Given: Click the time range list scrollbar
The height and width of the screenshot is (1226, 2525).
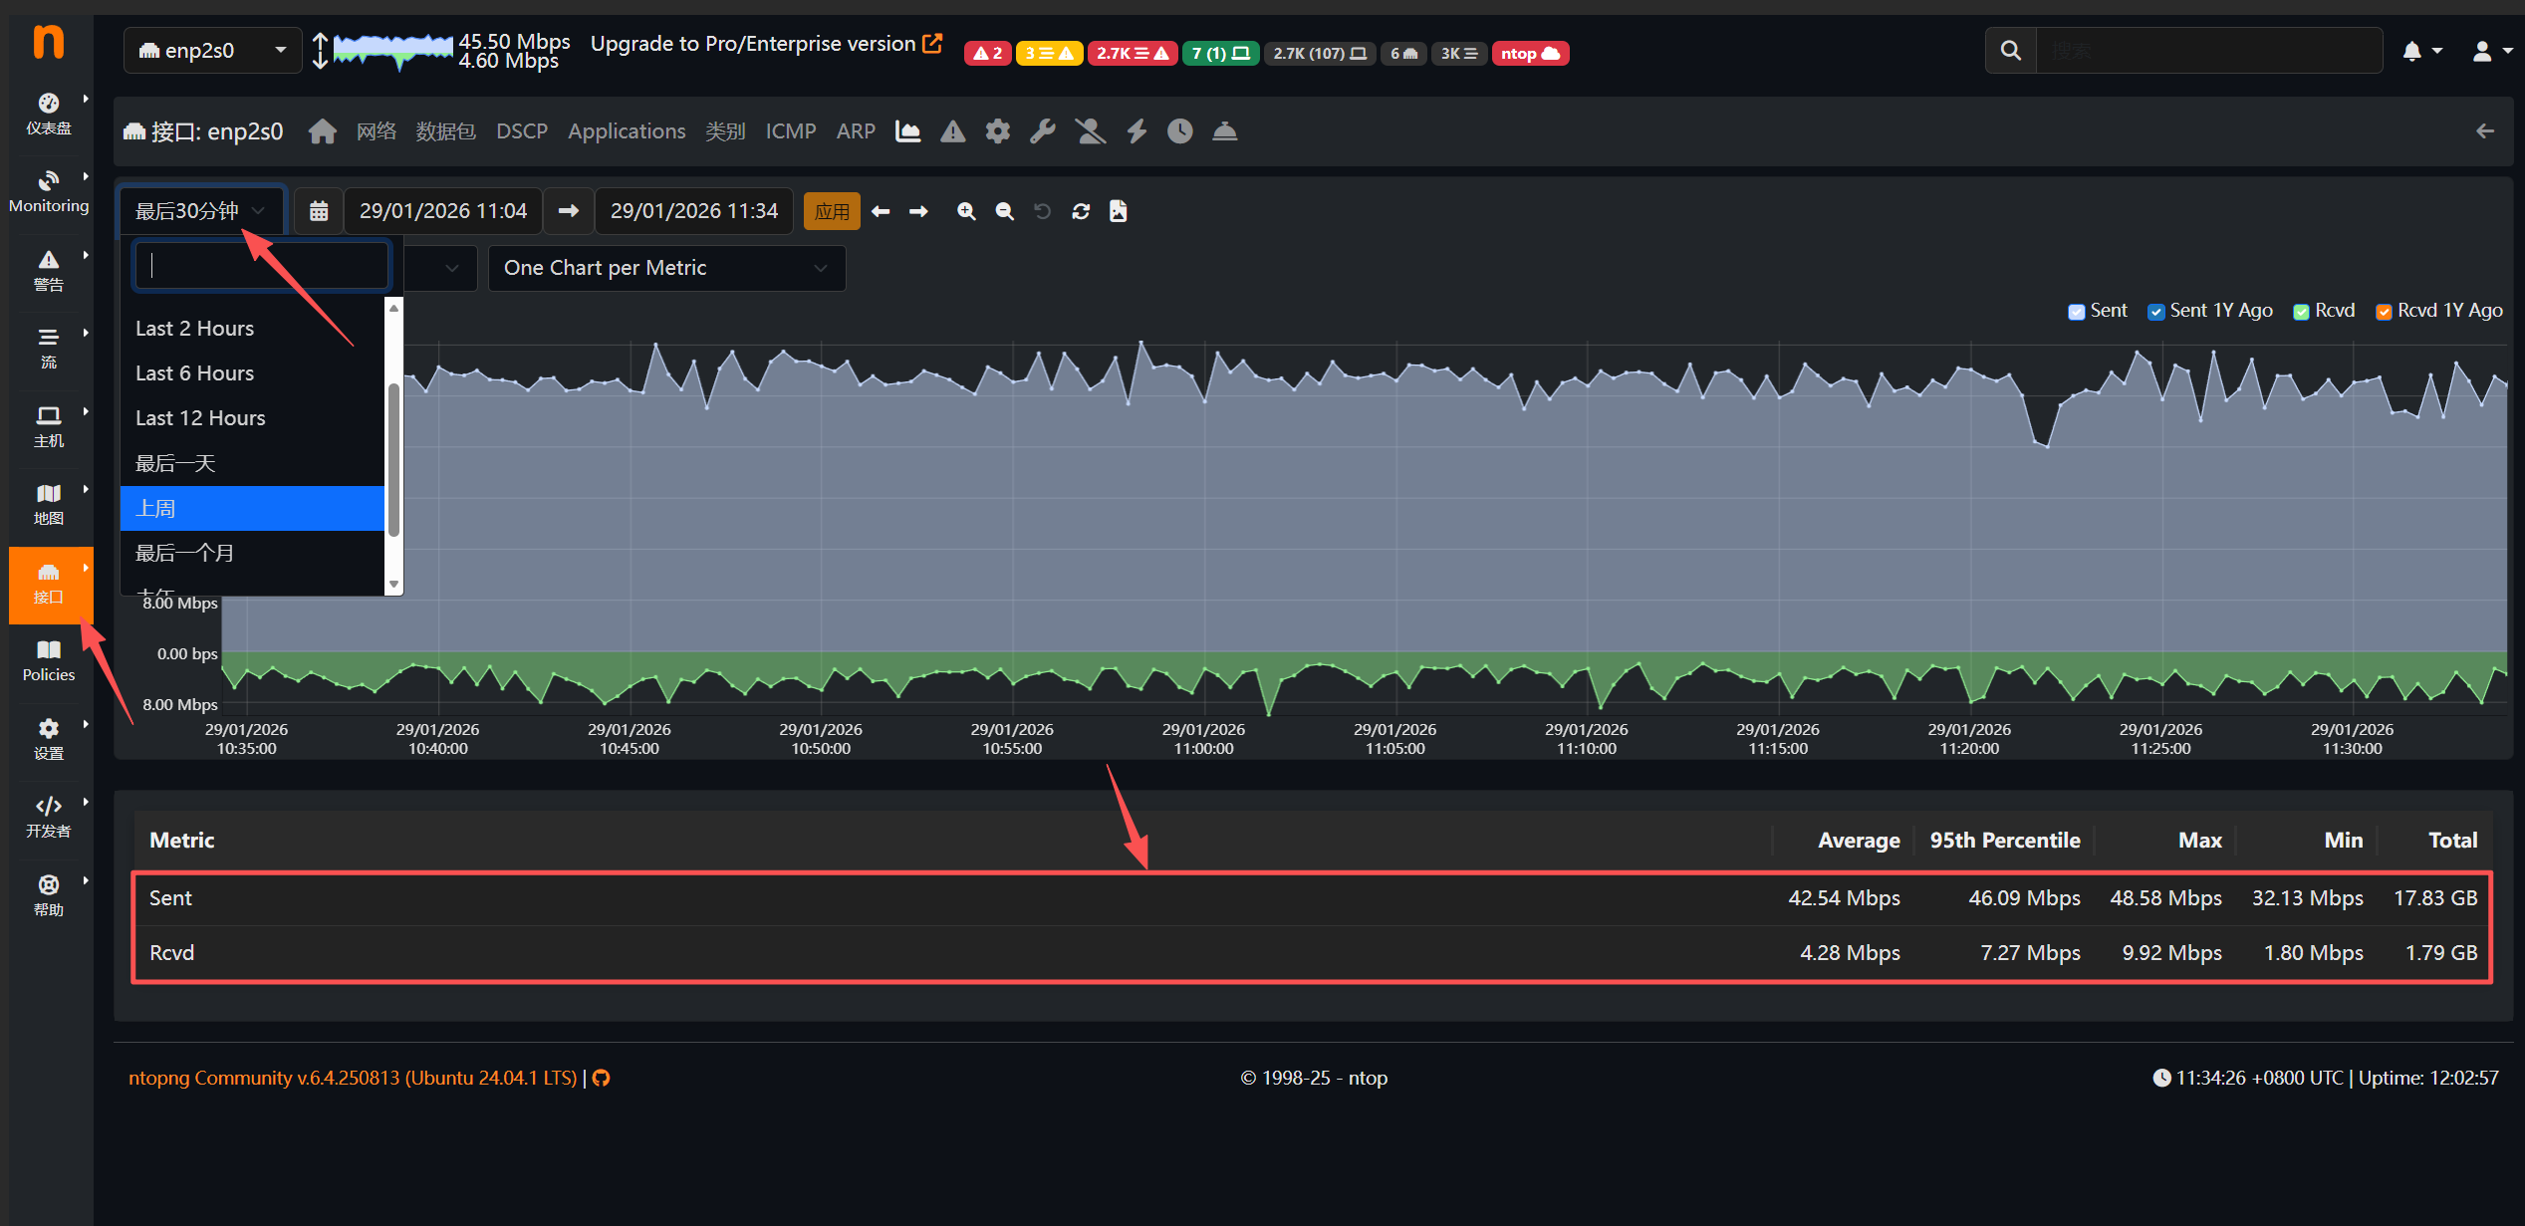Looking at the screenshot, I should pos(393,458).
